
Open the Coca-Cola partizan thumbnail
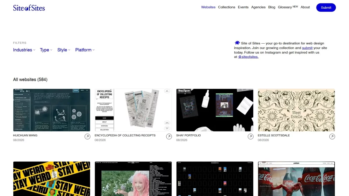[x=296, y=179]
